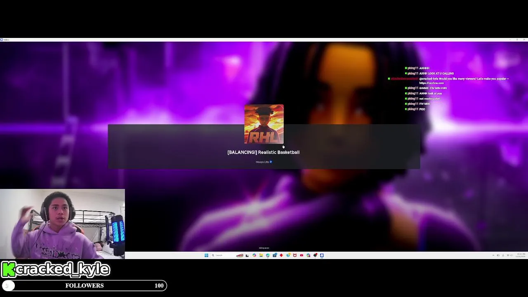The height and width of the screenshot is (297, 528).
Task: Open File Explorer from the taskbar
Action: coord(261,255)
